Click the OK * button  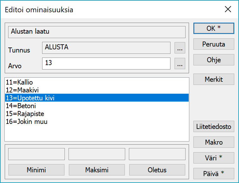(214, 28)
